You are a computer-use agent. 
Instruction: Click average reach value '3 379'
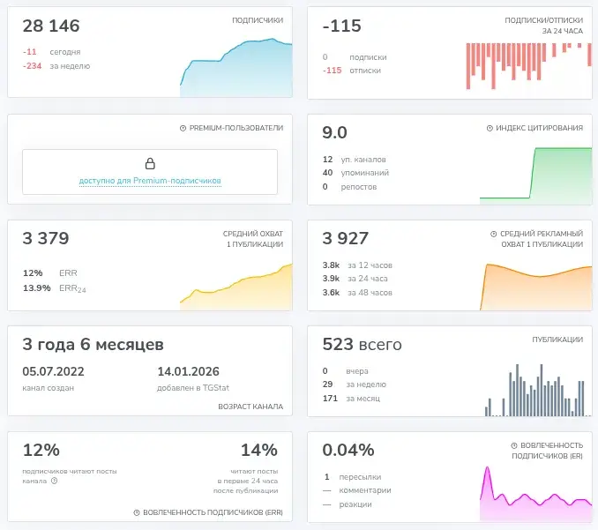pos(45,238)
